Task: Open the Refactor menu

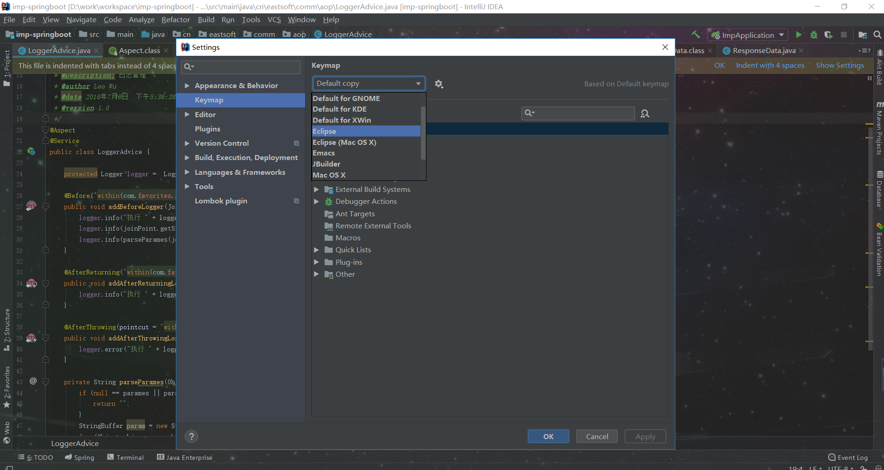Action: click(x=175, y=20)
